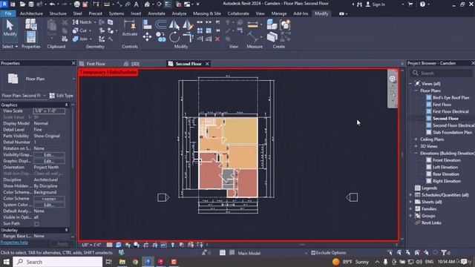Viewport: 475px width, 267px height.
Task: Open the Annotate ribbon tab
Action: [157, 13]
